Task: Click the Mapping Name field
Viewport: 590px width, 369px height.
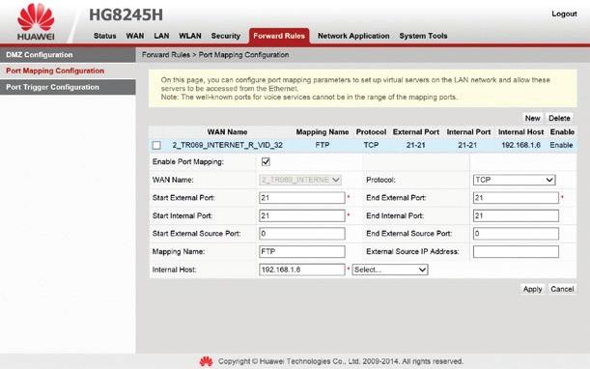Action: [x=302, y=251]
